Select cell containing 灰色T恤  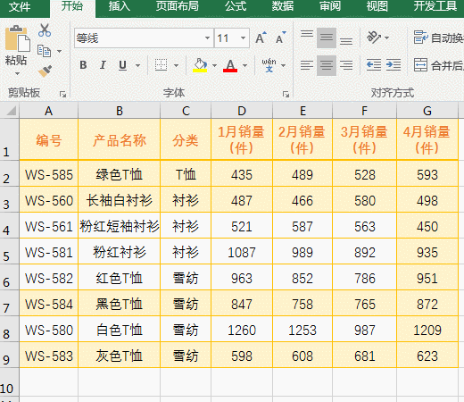tap(120, 356)
